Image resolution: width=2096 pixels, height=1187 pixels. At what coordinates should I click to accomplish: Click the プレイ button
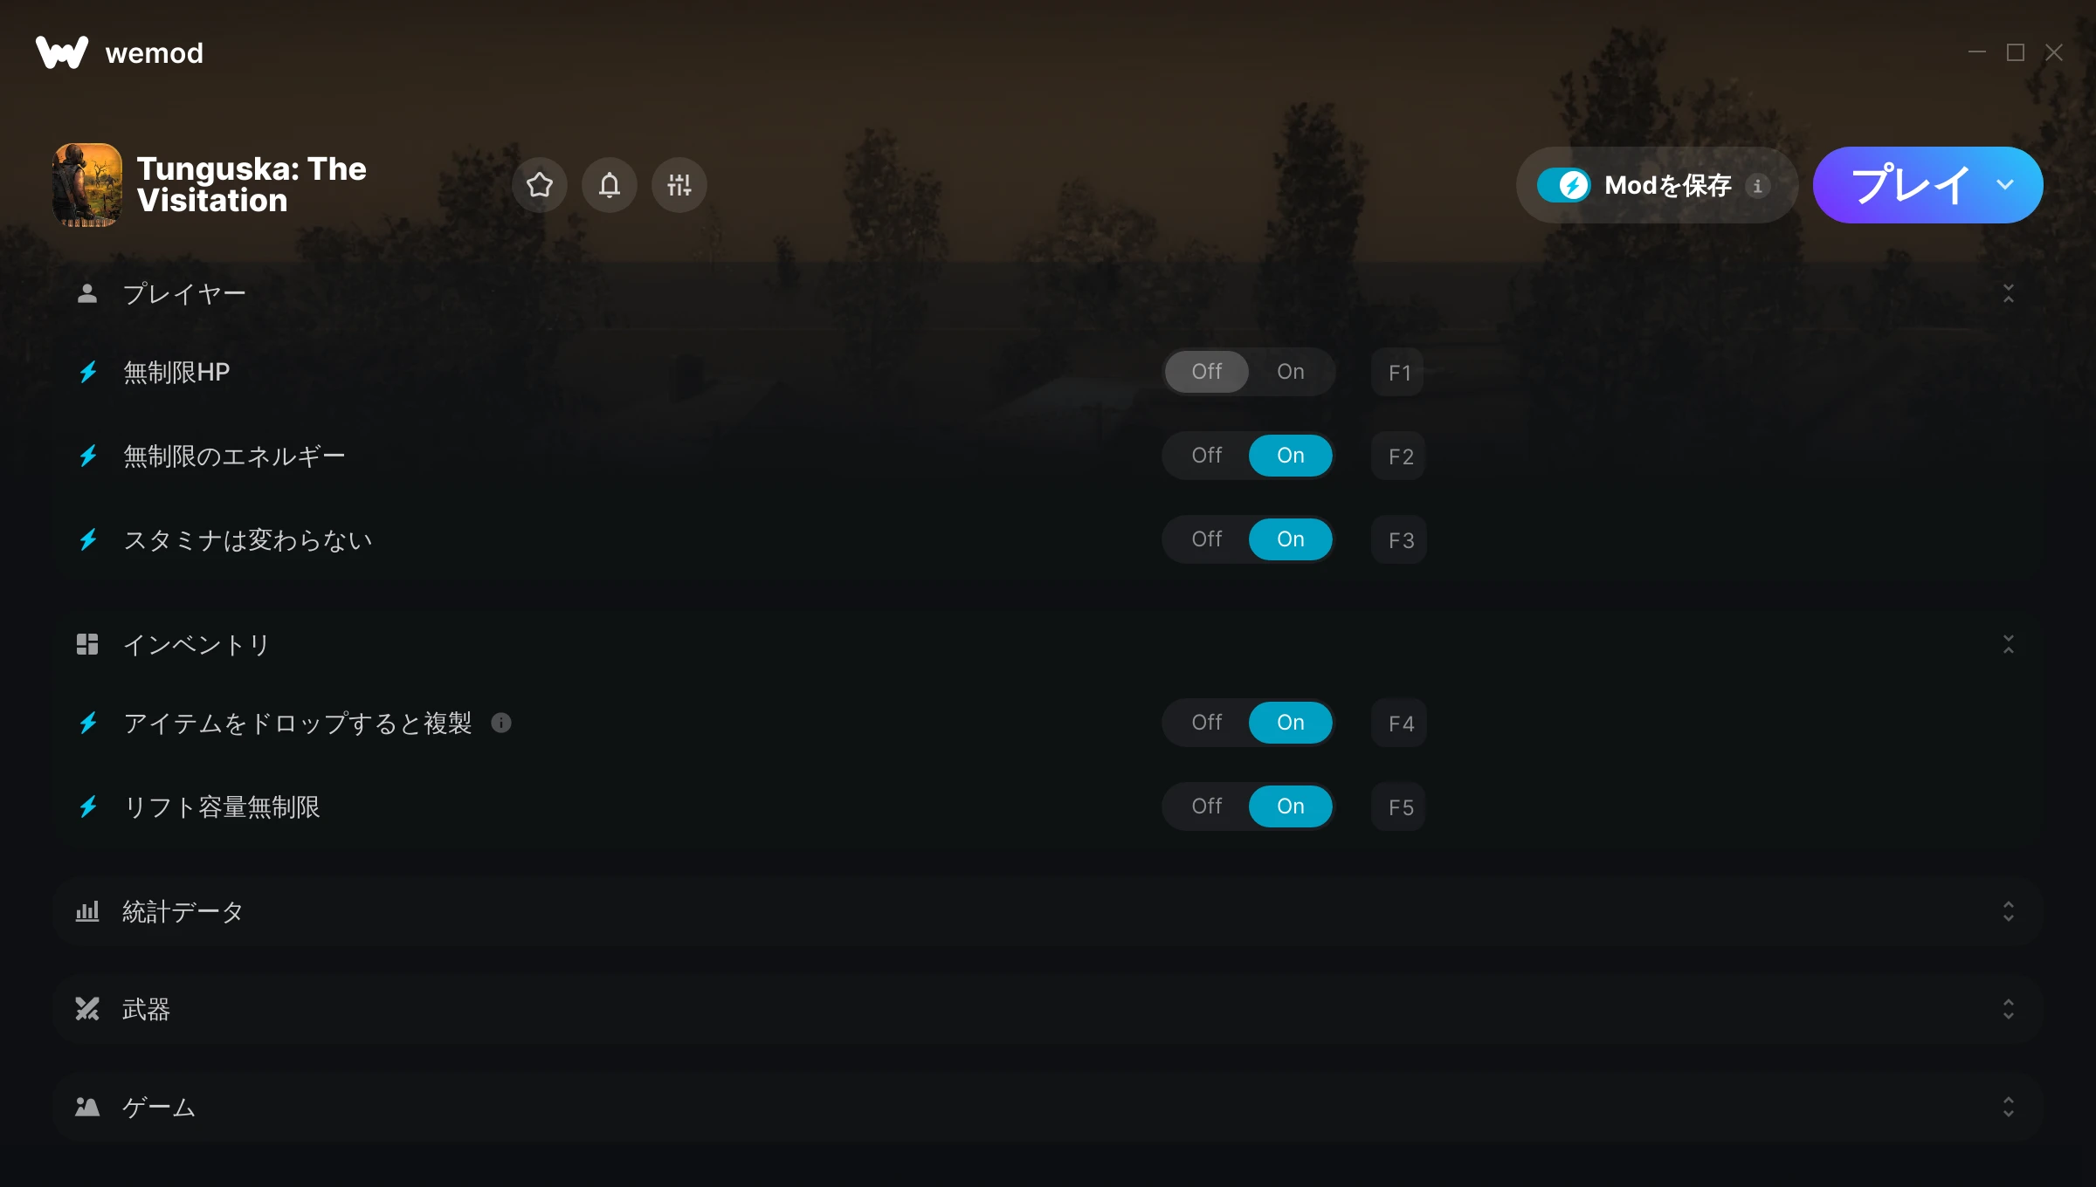pos(1909,185)
